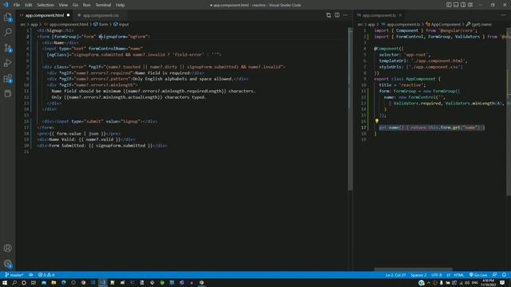
Task: Click the eye icon in status bar
Action: 31,275
